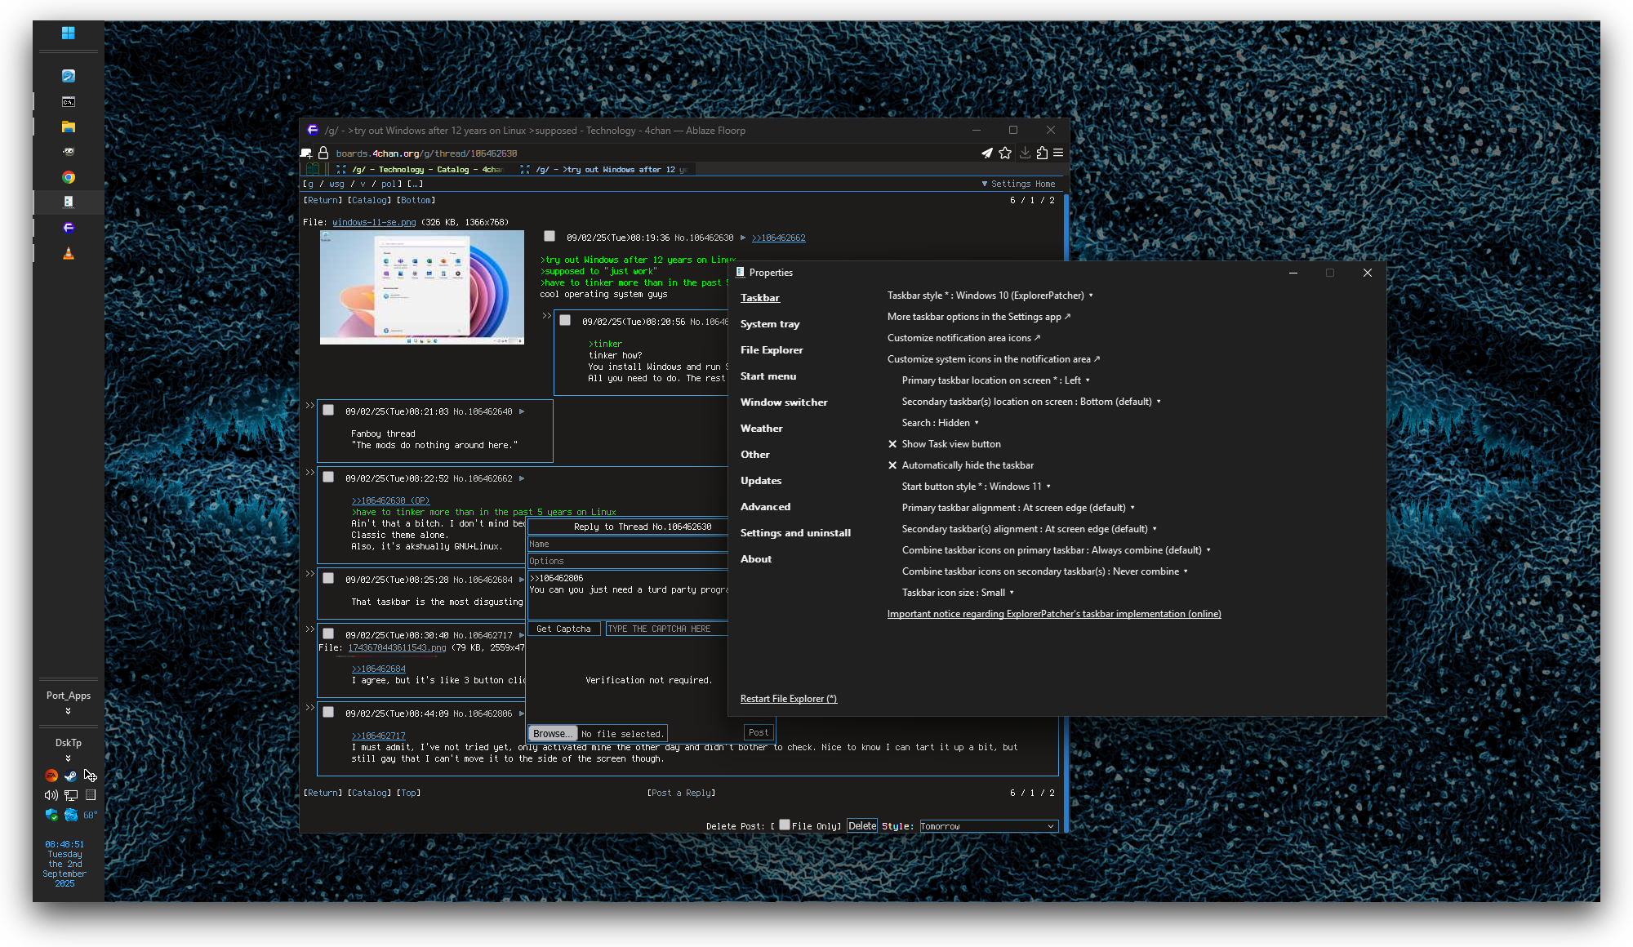1633x947 pixels.
Task: Launch Google Chrome from the taskbar
Action: [69, 177]
